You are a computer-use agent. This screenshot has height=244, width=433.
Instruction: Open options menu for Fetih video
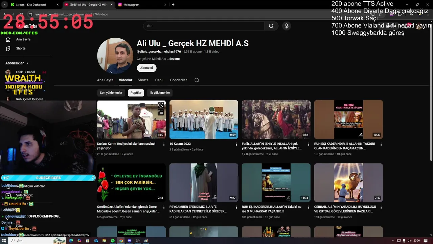(x=309, y=144)
